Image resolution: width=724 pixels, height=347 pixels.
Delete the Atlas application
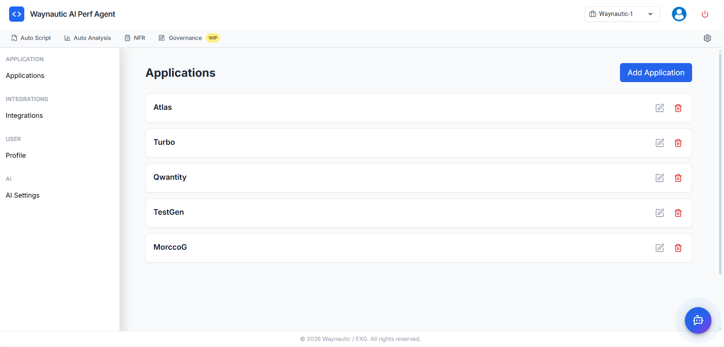click(x=678, y=108)
